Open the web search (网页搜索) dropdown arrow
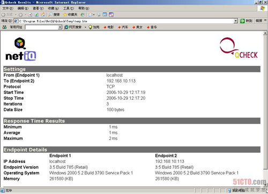 (x=85, y=27)
